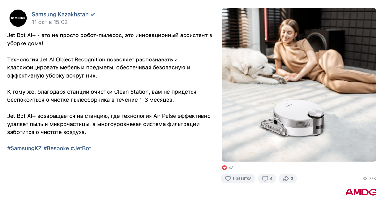Follow the #JetBot hashtag
Viewport: 385px width, 203px height.
(x=81, y=148)
